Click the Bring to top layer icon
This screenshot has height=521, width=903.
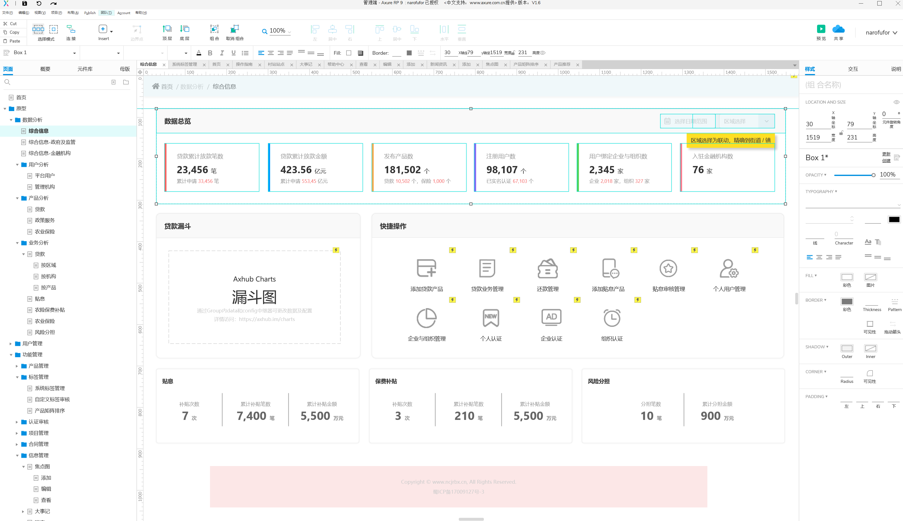click(167, 29)
